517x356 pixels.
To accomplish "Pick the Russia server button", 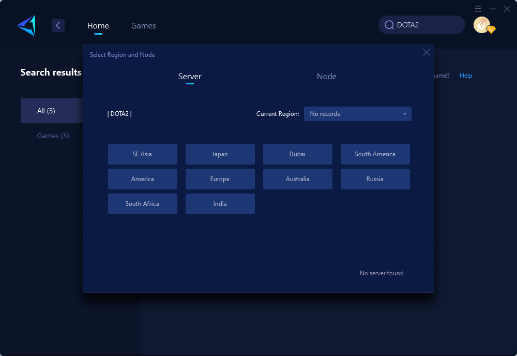I will coord(375,179).
